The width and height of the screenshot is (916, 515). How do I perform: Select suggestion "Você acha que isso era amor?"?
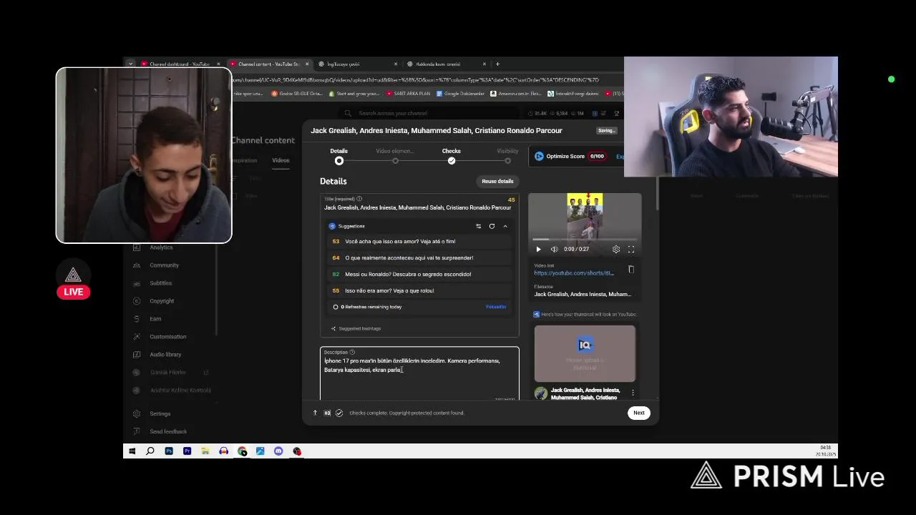[x=421, y=242]
